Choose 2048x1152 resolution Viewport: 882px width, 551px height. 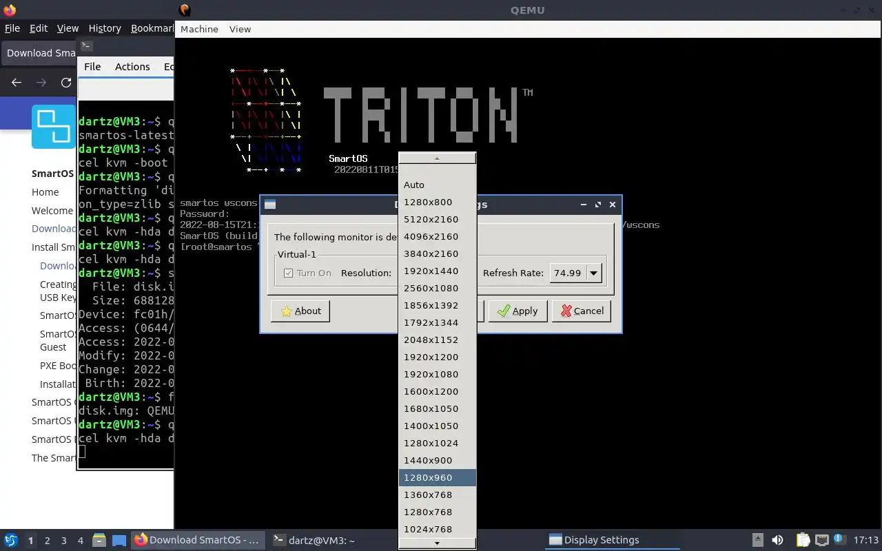(437, 340)
